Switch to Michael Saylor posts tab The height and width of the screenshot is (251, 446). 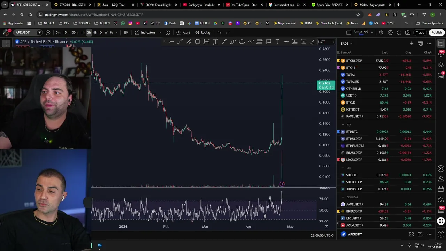tap(372, 5)
